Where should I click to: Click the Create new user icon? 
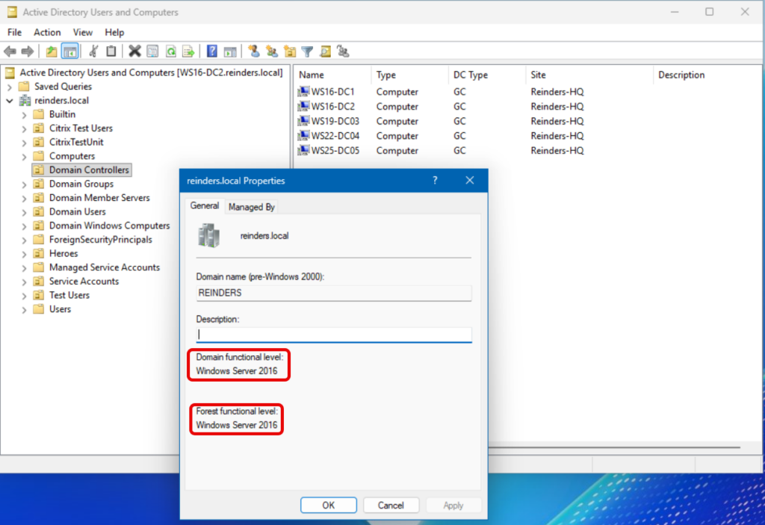click(x=254, y=52)
